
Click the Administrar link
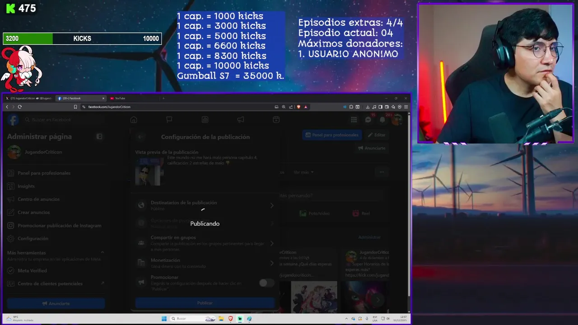[x=369, y=237]
